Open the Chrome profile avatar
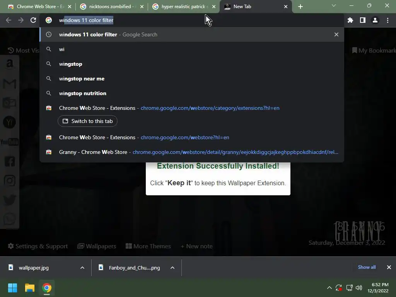This screenshot has height=297, width=396. (375, 20)
